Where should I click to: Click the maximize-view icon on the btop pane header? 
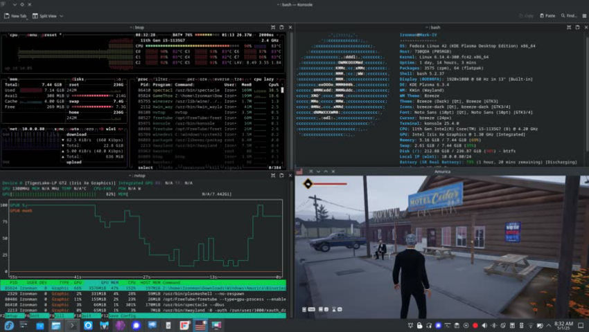tap(273, 28)
